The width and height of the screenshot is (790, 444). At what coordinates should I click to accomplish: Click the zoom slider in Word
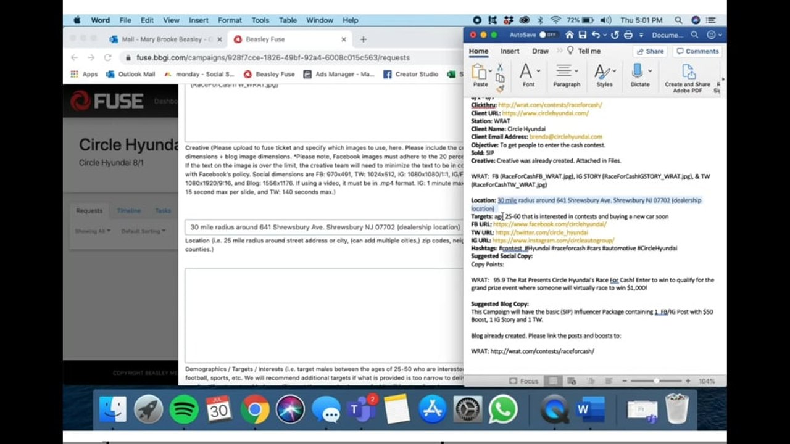pyautogui.click(x=657, y=381)
